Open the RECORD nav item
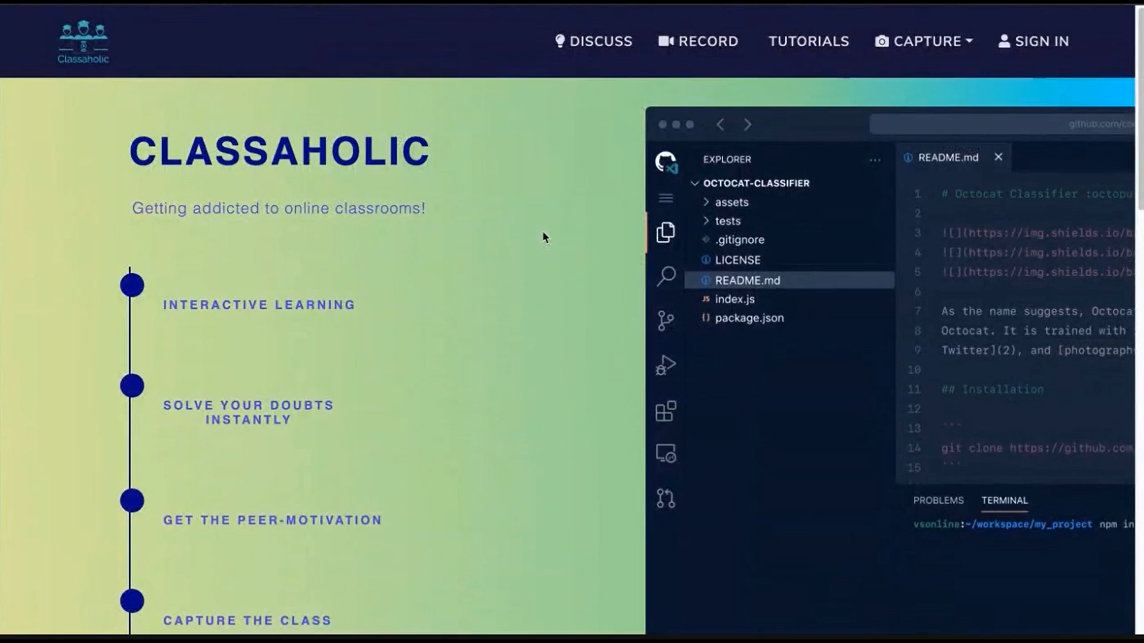This screenshot has width=1144, height=643. coord(698,41)
